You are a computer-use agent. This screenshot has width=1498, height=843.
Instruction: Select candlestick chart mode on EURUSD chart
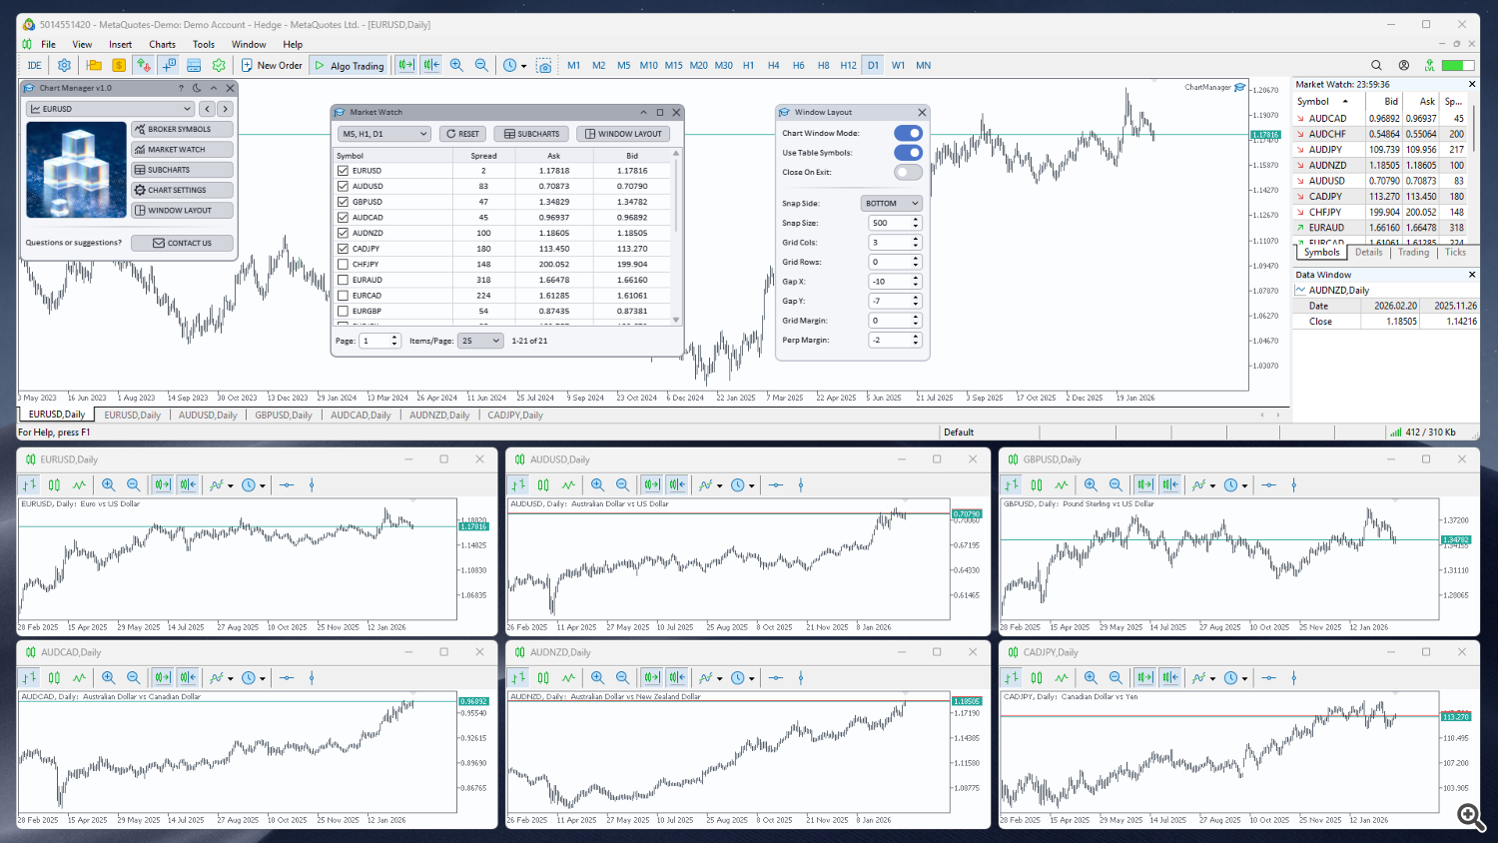click(55, 484)
